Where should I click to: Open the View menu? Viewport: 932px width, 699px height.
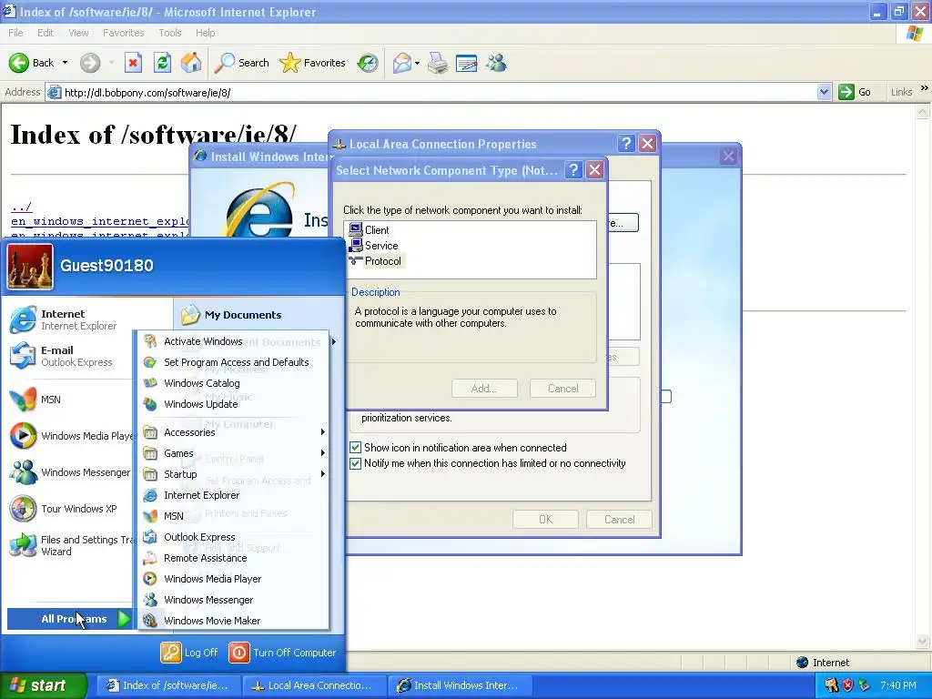(78, 33)
